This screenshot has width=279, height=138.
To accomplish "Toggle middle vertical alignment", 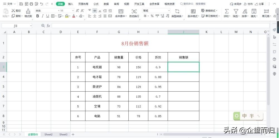I will coord(95,11).
